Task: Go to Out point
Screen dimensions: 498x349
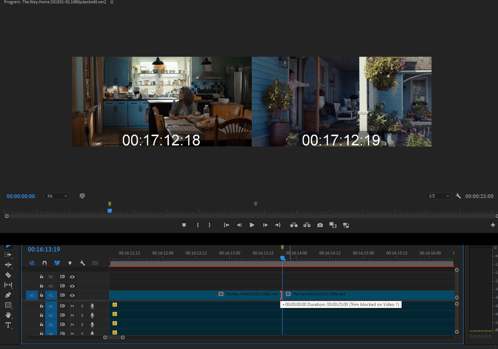Action: click(278, 225)
